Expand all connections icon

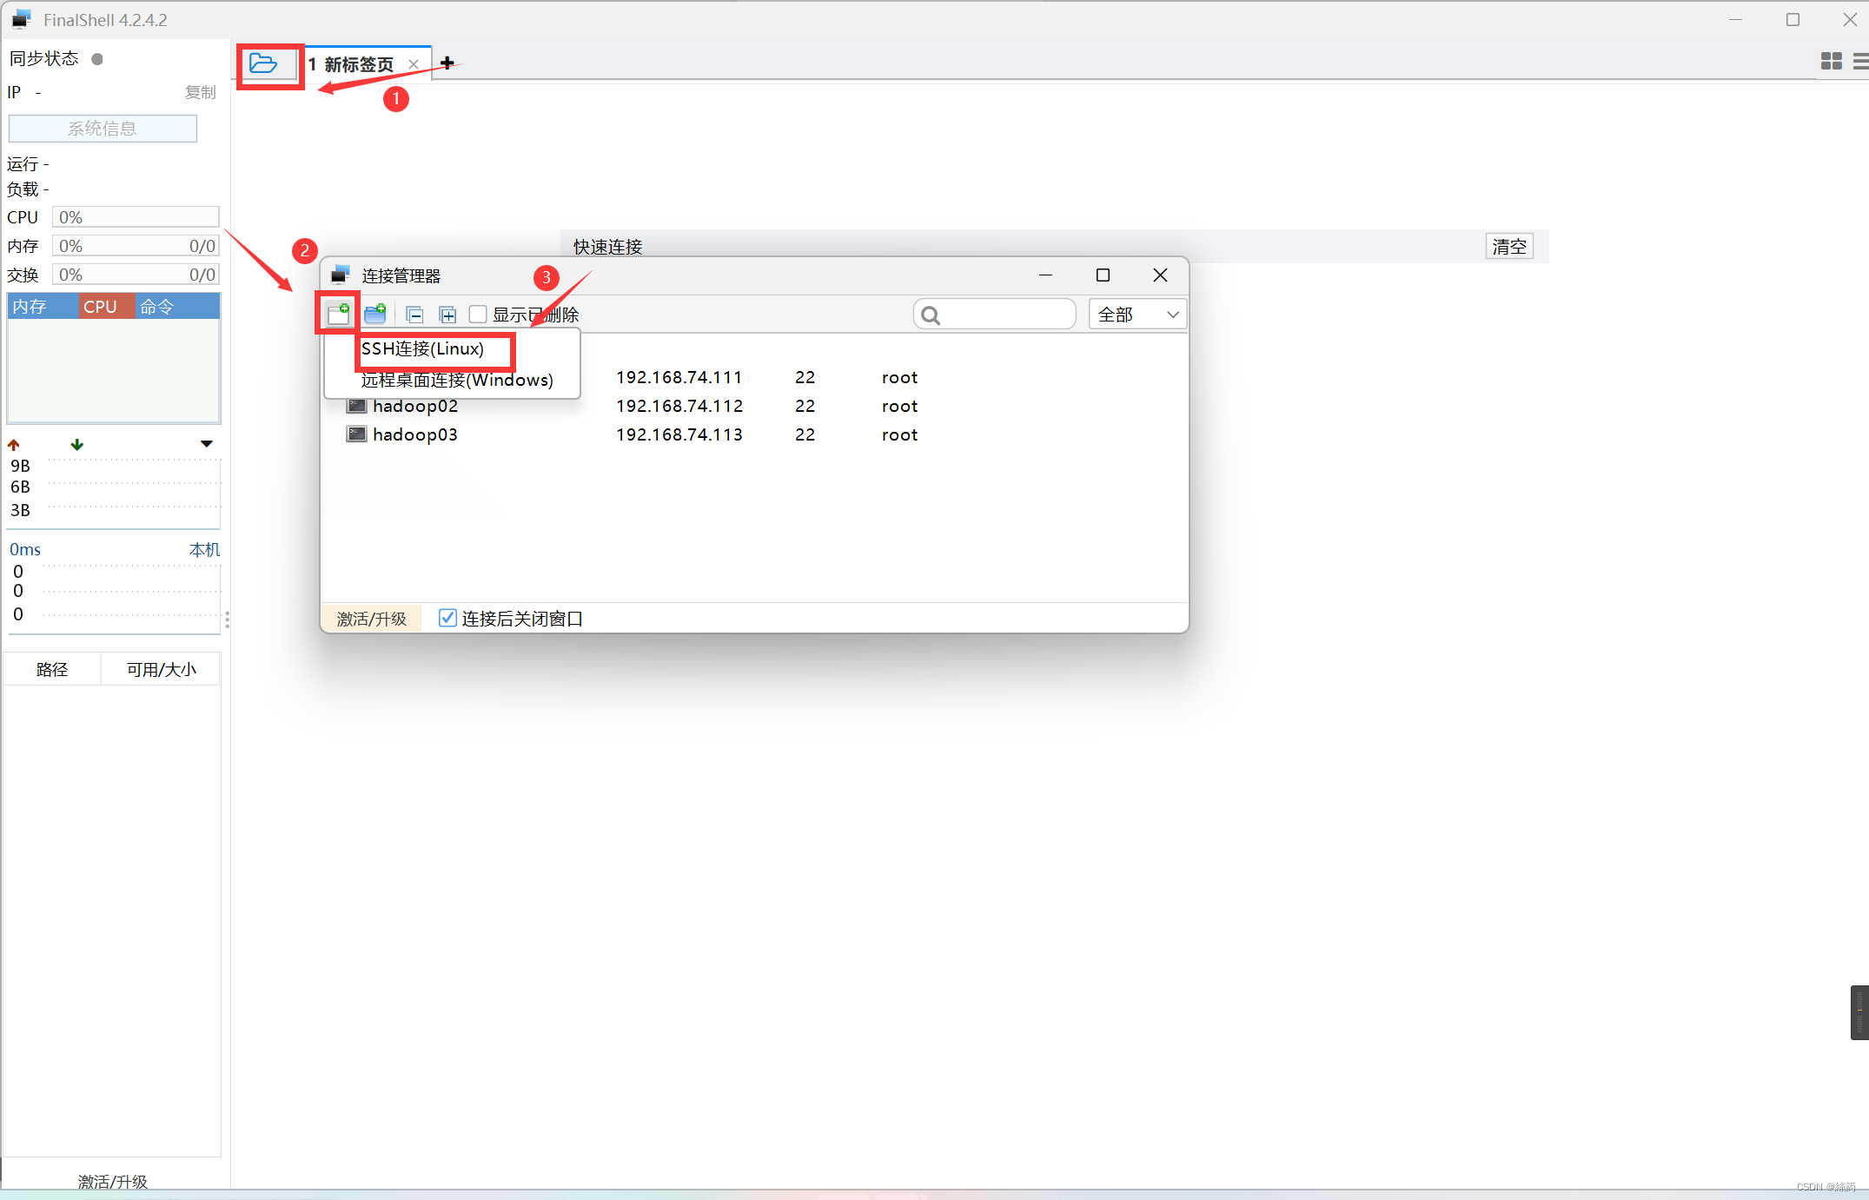(x=447, y=315)
